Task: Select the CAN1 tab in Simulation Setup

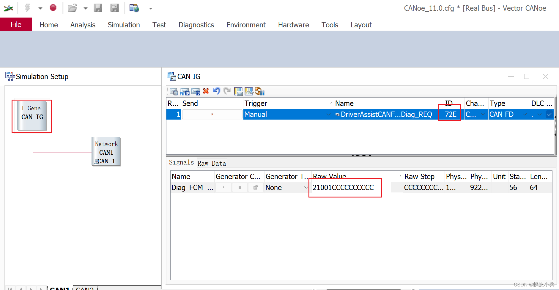Action: 59,288
